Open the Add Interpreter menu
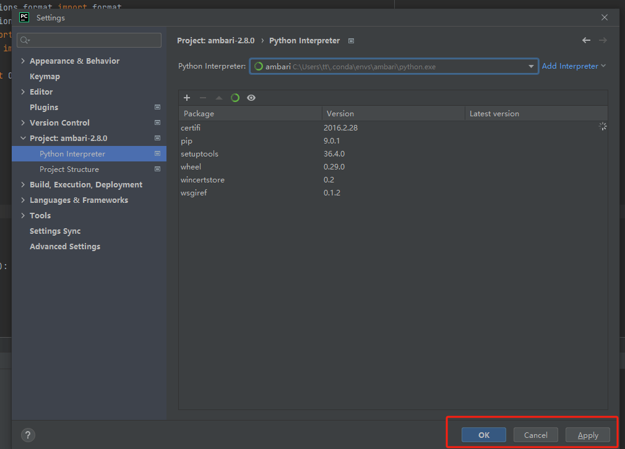The image size is (625, 449). 574,66
